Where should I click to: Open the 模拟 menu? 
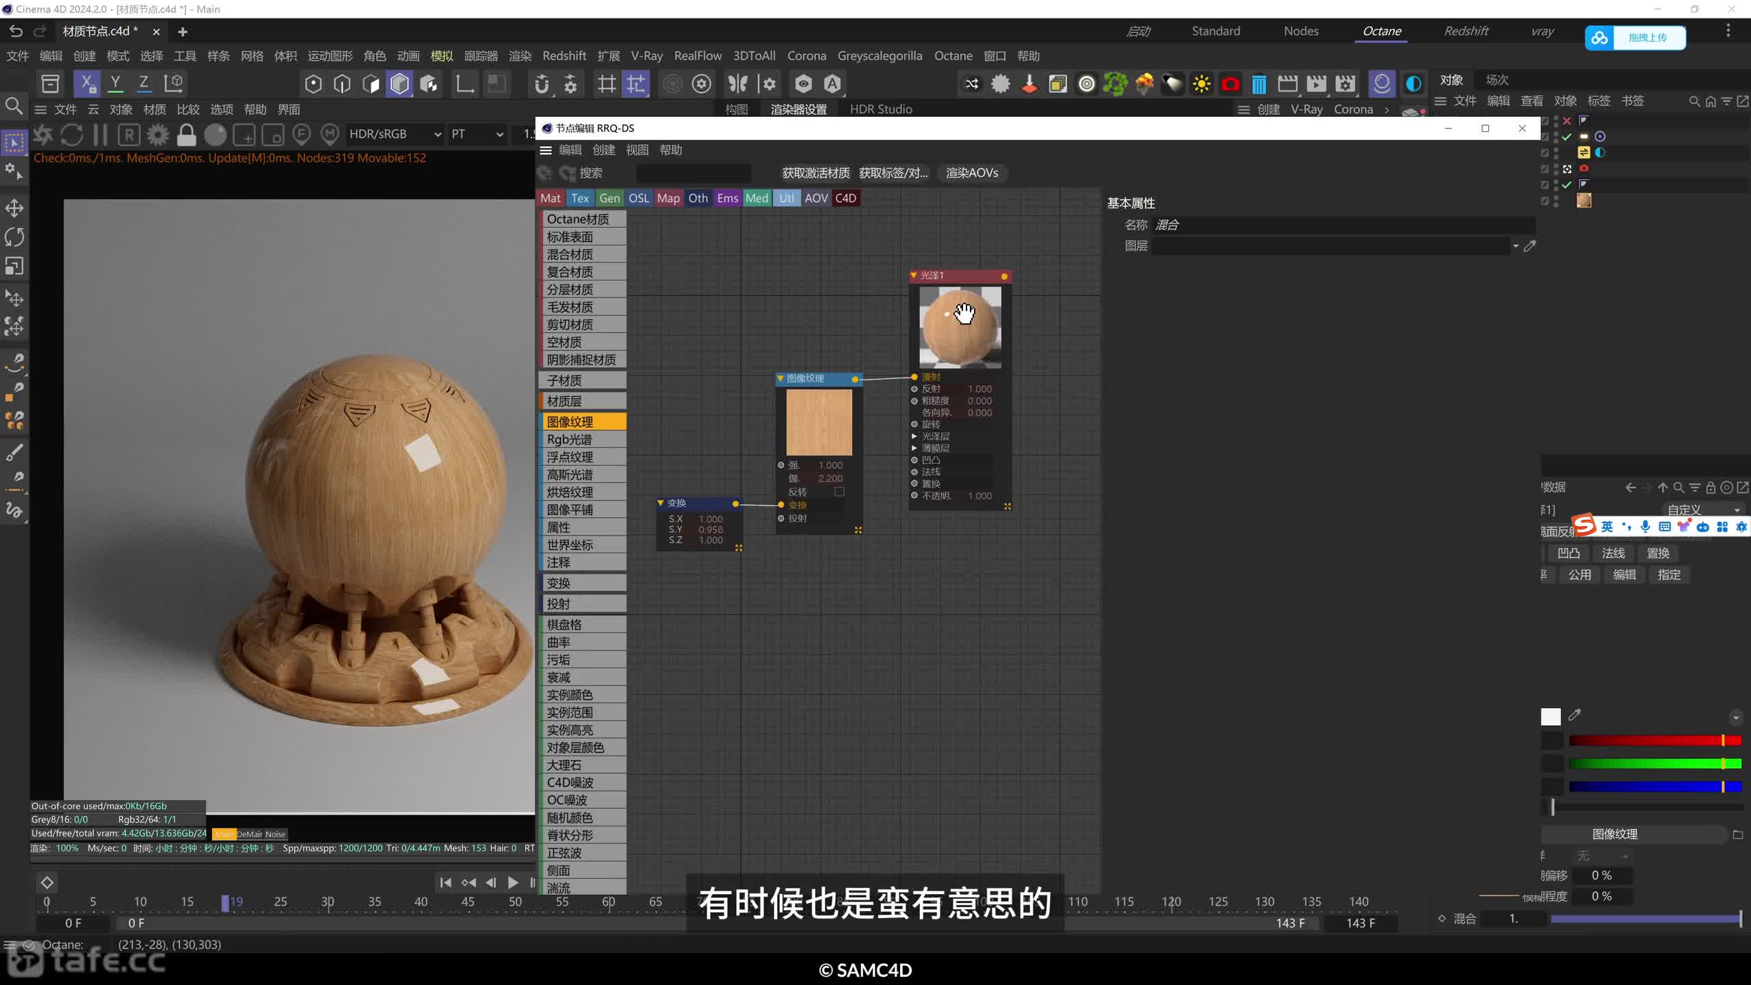pyautogui.click(x=442, y=56)
